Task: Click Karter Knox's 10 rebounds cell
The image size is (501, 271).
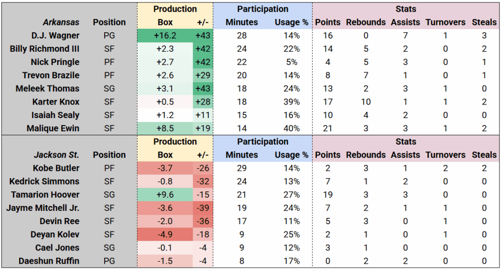Action: 364,102
